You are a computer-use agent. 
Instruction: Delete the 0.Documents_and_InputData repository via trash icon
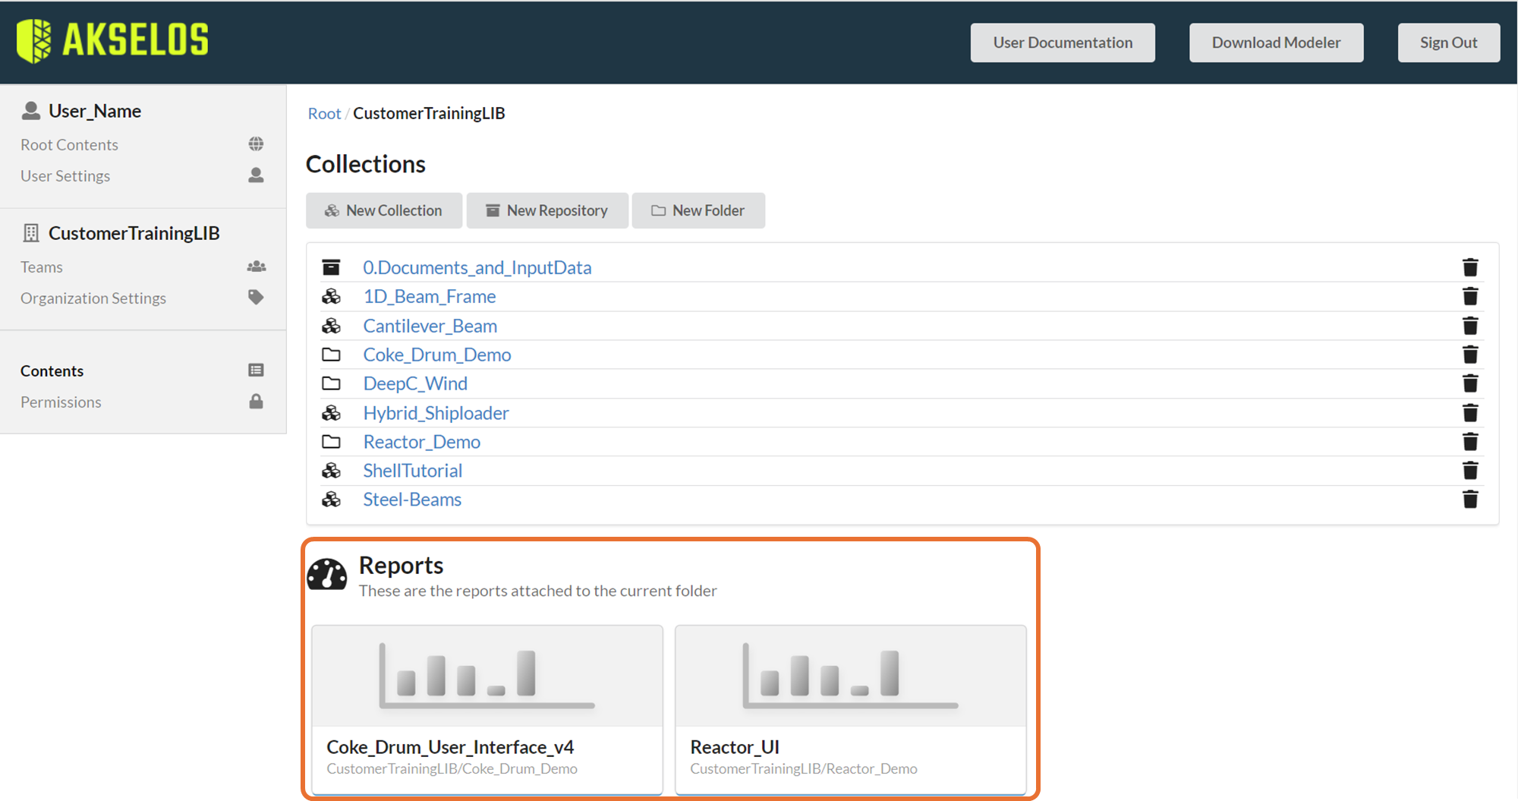click(1470, 267)
